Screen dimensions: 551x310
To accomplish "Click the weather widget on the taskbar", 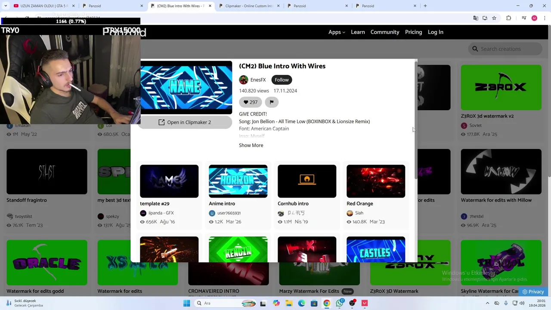I will pos(24,303).
